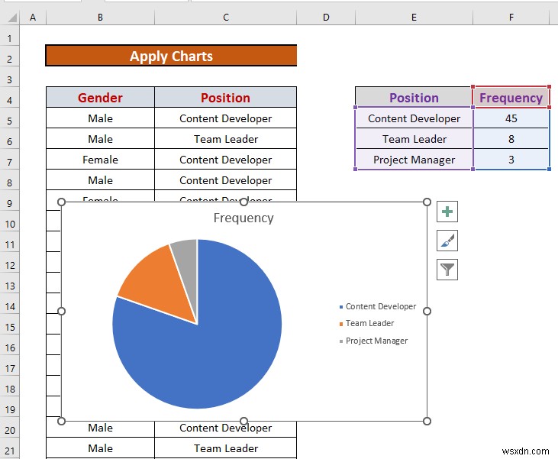The height and width of the screenshot is (459, 558).
Task: Select column B header
Action: (100, 18)
